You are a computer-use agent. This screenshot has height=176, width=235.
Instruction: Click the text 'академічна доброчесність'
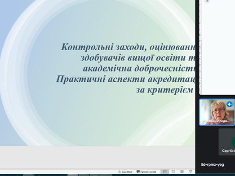(x=139, y=68)
